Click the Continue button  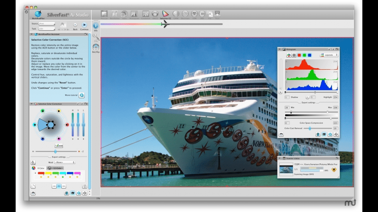pyautogui.click(x=84, y=25)
